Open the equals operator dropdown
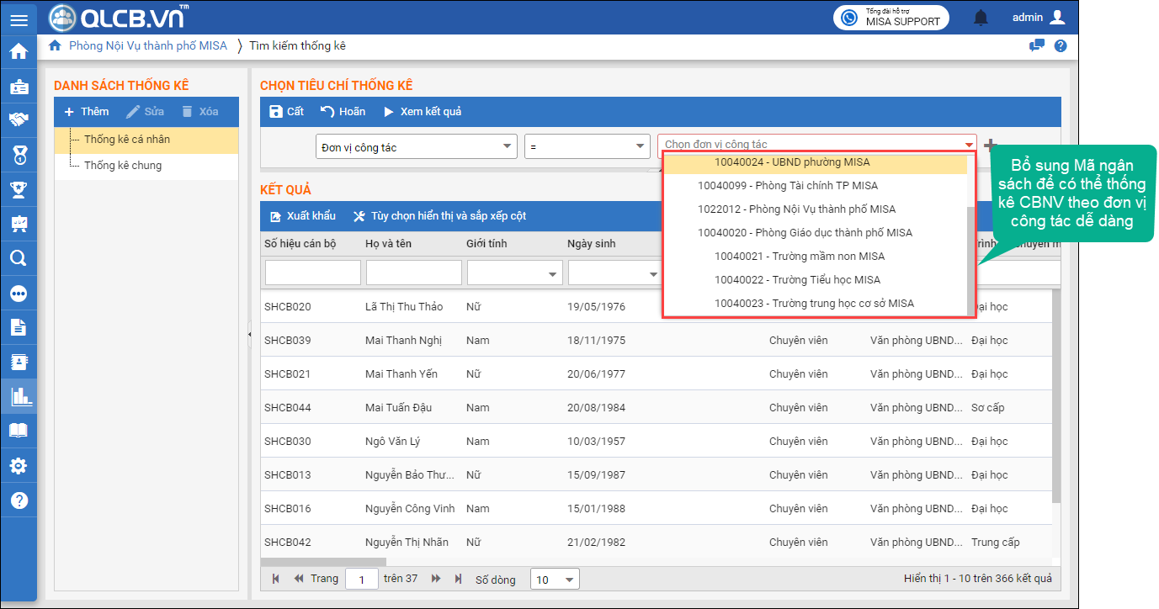This screenshot has width=1159, height=609. click(x=587, y=147)
